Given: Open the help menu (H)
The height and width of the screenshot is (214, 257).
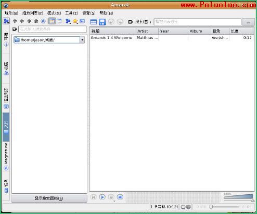Looking at the screenshot, I should coord(106,13).
